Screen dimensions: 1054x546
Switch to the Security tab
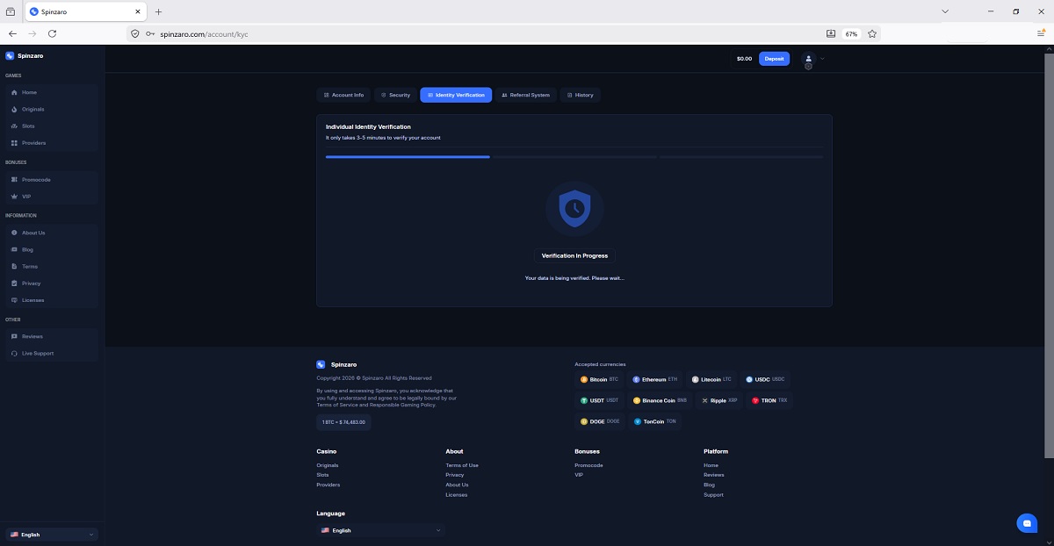tap(395, 95)
